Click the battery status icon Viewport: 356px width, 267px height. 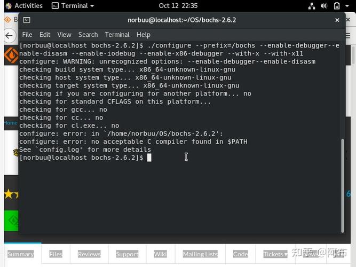click(337, 6)
